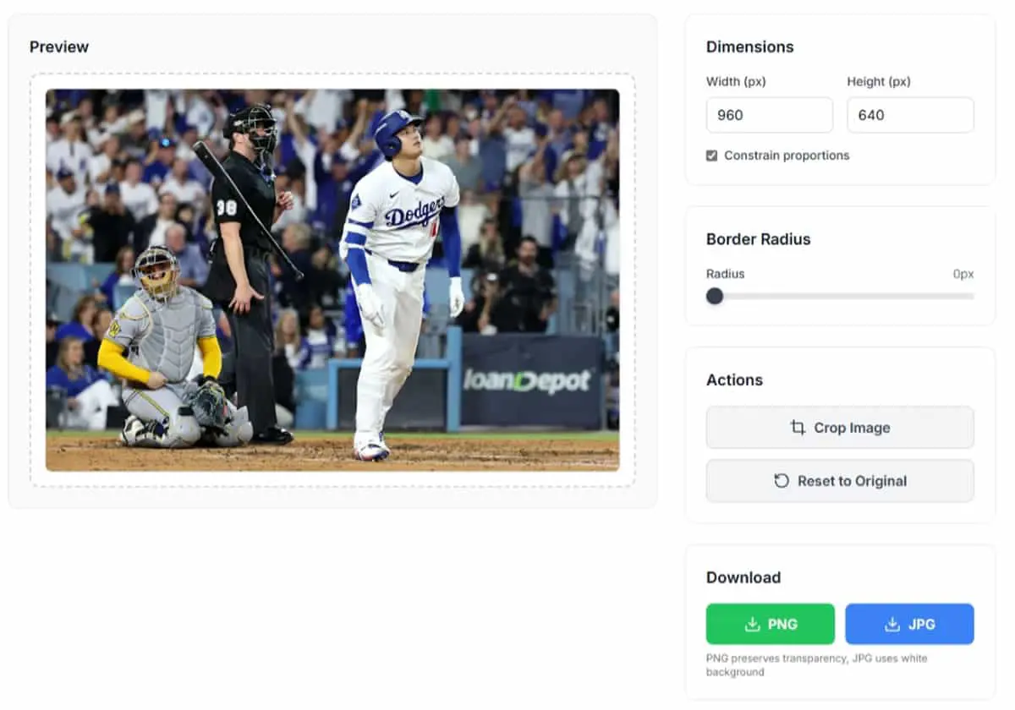Screen dimensions: 1015x710
Task: Download the image as PNG
Action: 771,625
